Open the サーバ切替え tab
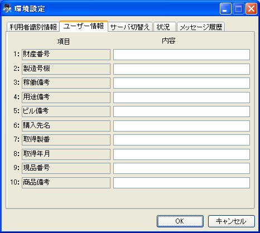The width and height of the screenshot is (260, 233). [130, 27]
